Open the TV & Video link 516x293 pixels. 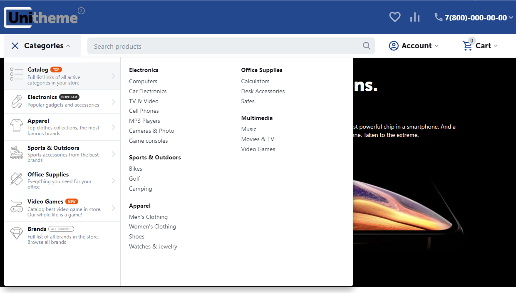coord(144,101)
